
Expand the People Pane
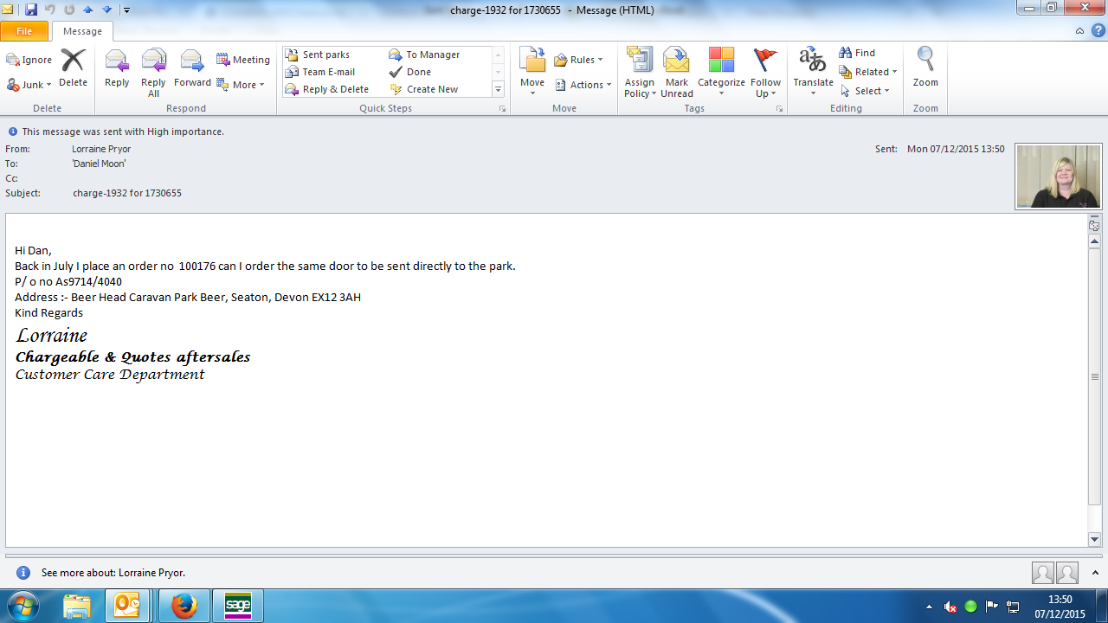point(1095,573)
